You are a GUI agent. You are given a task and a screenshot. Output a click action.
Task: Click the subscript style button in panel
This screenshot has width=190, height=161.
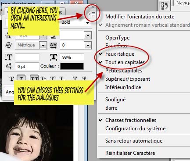[x=61, y=79]
